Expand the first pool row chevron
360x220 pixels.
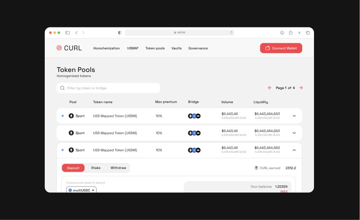294,116
